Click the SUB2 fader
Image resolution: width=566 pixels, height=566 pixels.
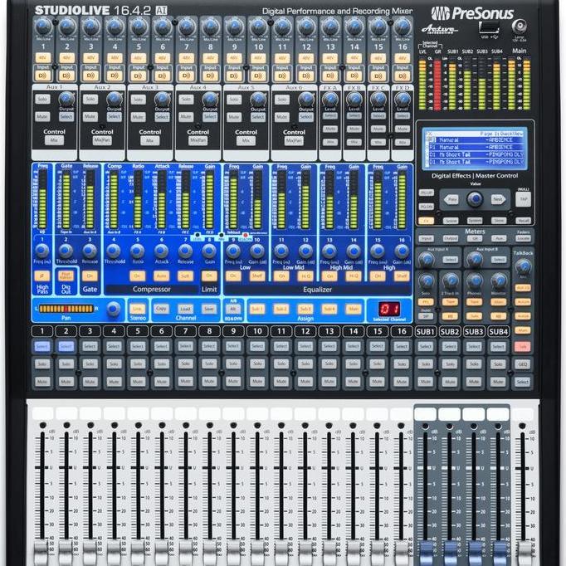(x=451, y=552)
